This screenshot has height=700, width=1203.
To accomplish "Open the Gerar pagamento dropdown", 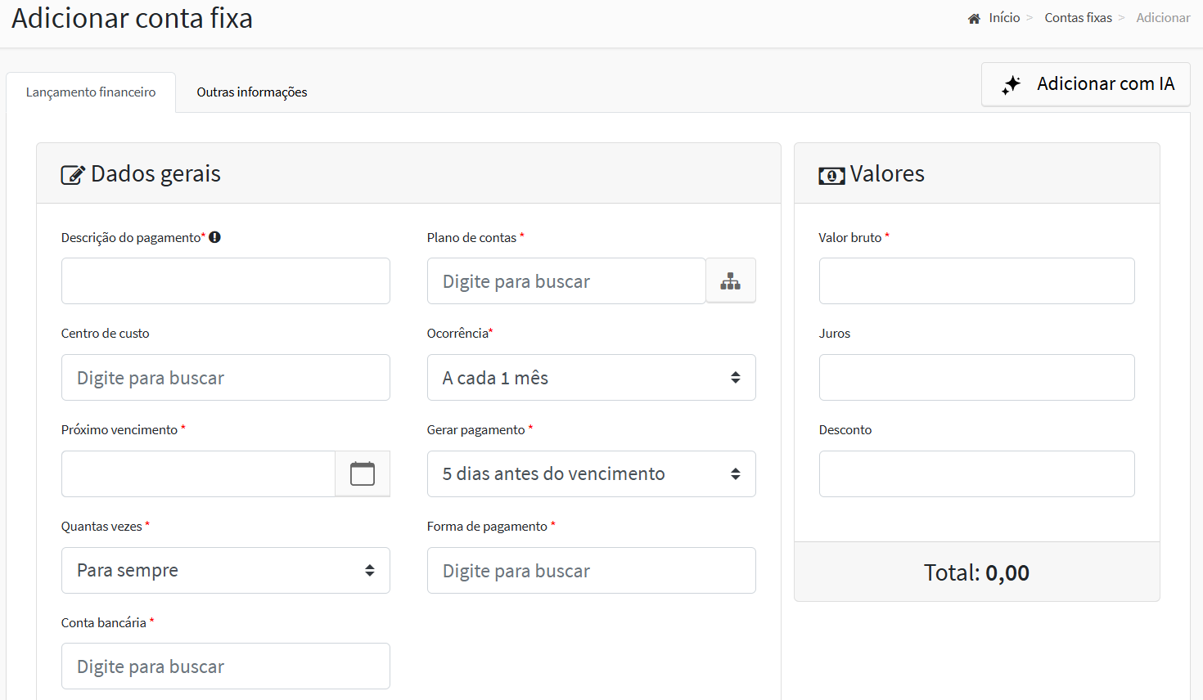I will [592, 474].
